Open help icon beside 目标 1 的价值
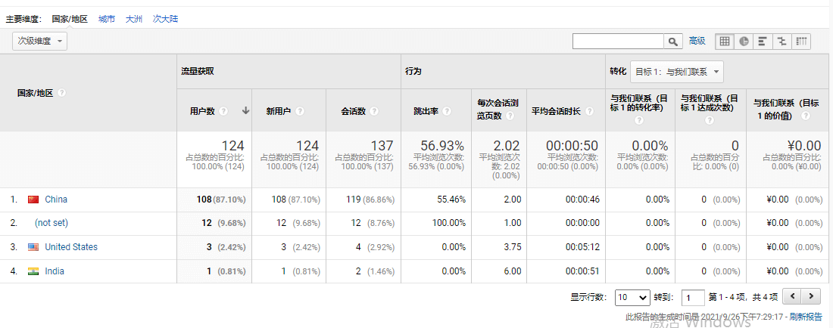This screenshot has width=833, height=328. [807, 116]
